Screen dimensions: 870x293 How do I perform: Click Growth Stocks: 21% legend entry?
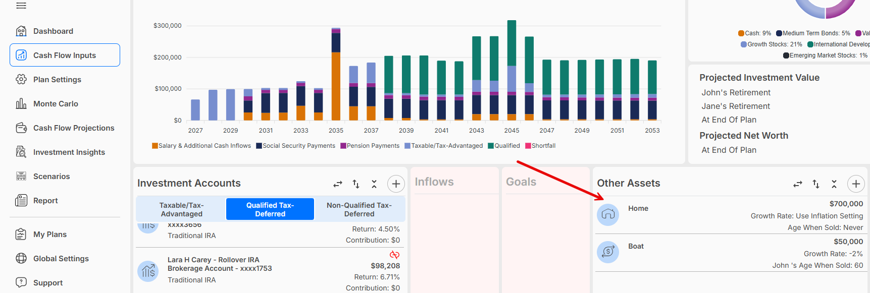coord(771,44)
